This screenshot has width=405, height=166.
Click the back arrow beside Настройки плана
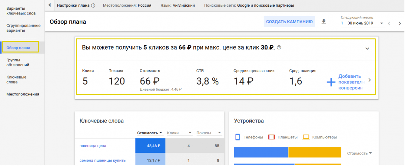[50, 5]
